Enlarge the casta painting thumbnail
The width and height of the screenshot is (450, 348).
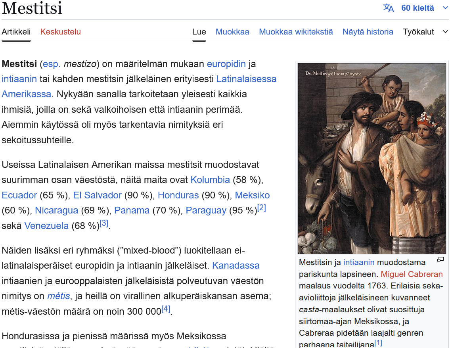click(371, 158)
